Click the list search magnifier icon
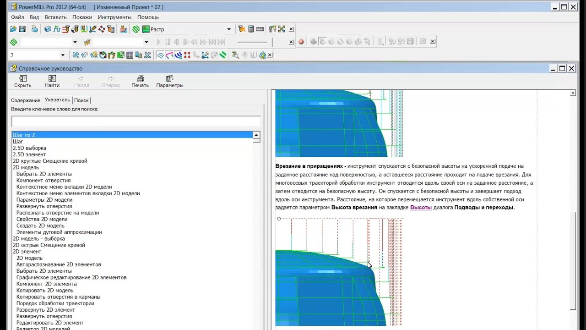586x330 pixels. pyautogui.click(x=235, y=55)
